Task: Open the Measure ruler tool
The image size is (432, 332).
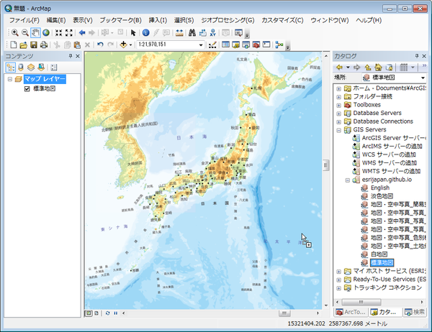Action: point(179,33)
